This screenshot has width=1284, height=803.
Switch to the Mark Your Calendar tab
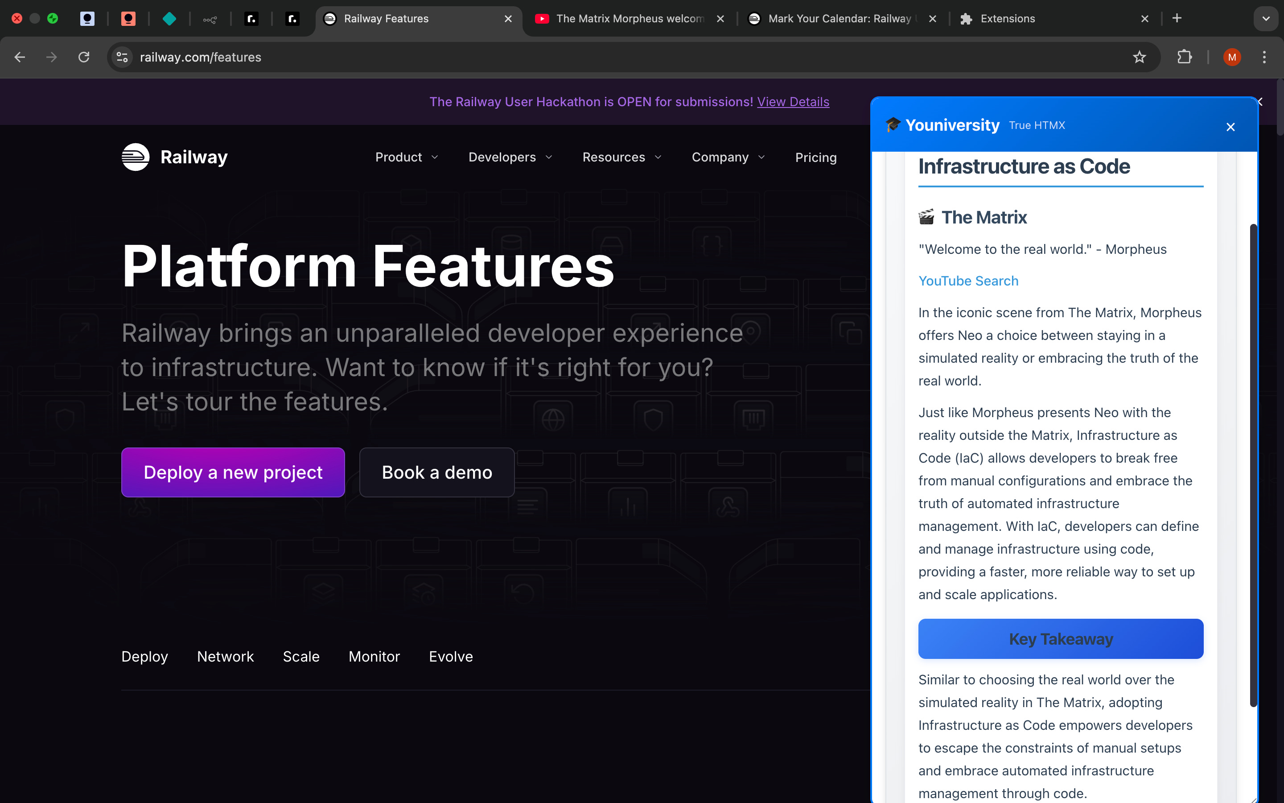coord(843,19)
